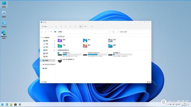Click the Share icon in Explorer toolbar
The width and height of the screenshot is (191, 107).
(x=70, y=26)
